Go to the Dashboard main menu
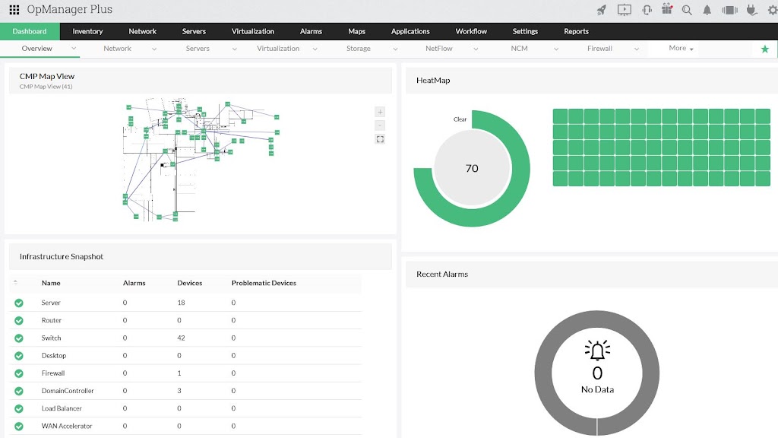The height and width of the screenshot is (438, 778). 30,31
